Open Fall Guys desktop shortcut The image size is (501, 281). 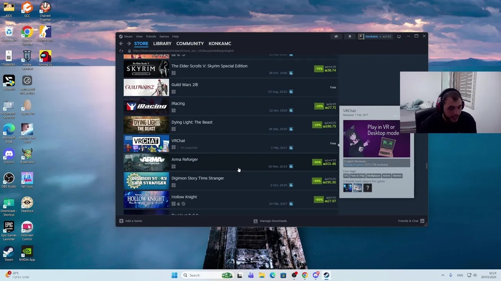coord(27,180)
